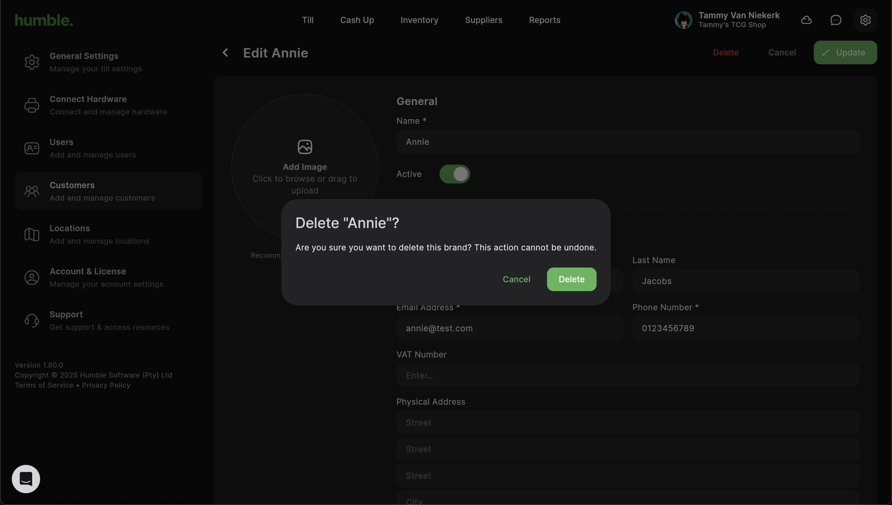Click the VAT Number input field
892x505 pixels.
click(x=627, y=375)
